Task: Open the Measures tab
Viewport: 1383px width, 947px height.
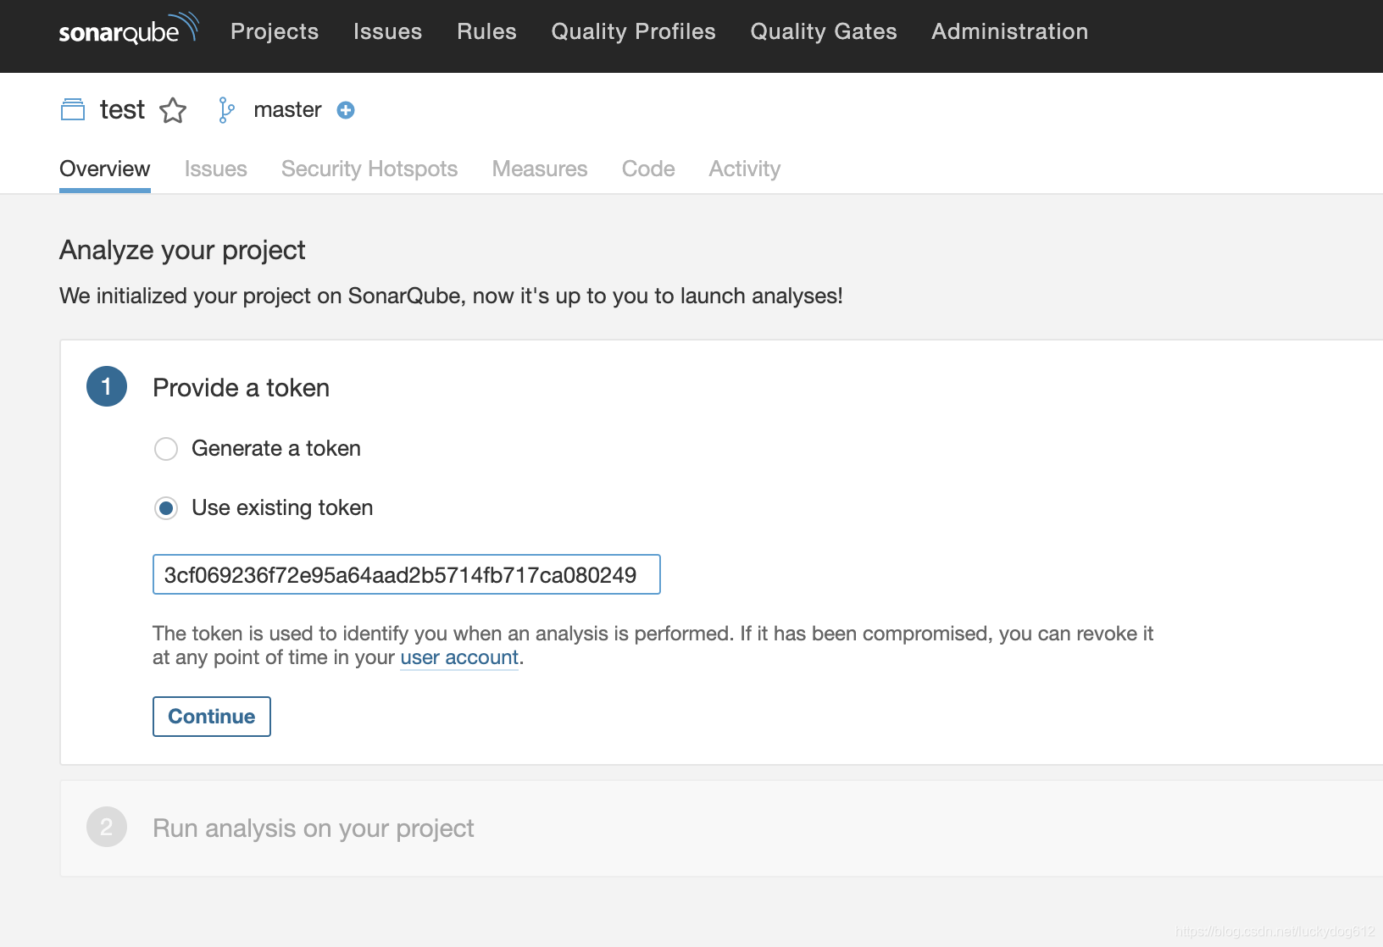Action: point(540,169)
